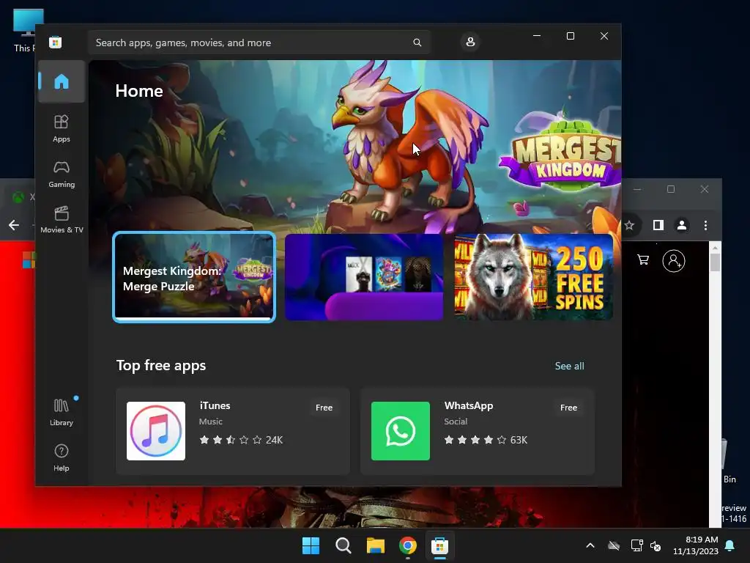Open the Home section in Store sidebar
Image resolution: width=750 pixels, height=563 pixels.
[x=62, y=81]
